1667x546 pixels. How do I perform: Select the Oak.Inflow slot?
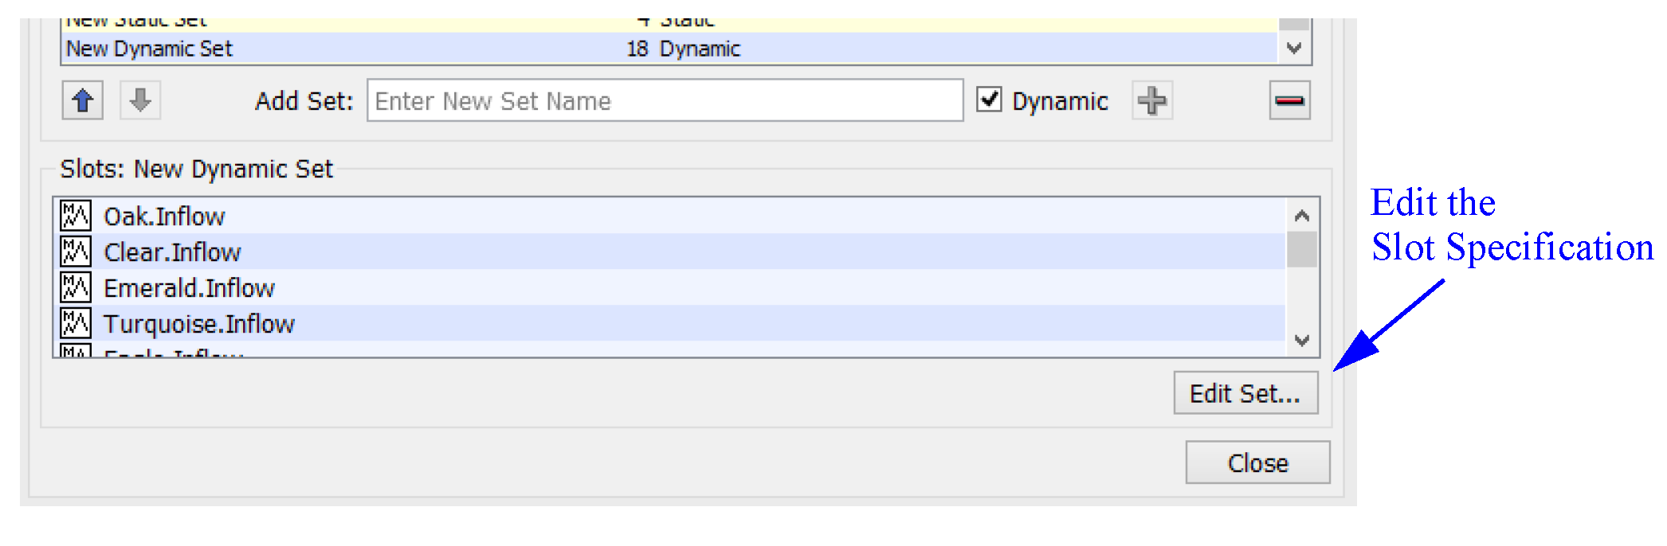coord(165,216)
